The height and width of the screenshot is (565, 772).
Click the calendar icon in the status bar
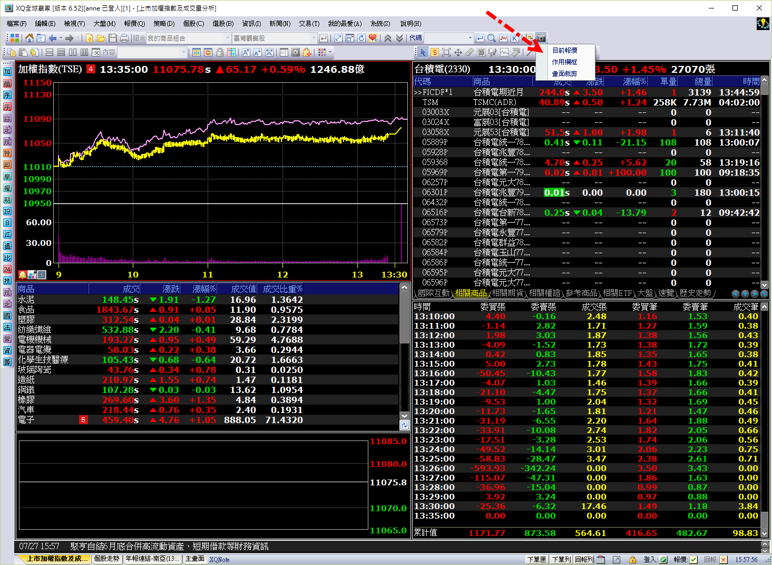pyautogui.click(x=601, y=560)
